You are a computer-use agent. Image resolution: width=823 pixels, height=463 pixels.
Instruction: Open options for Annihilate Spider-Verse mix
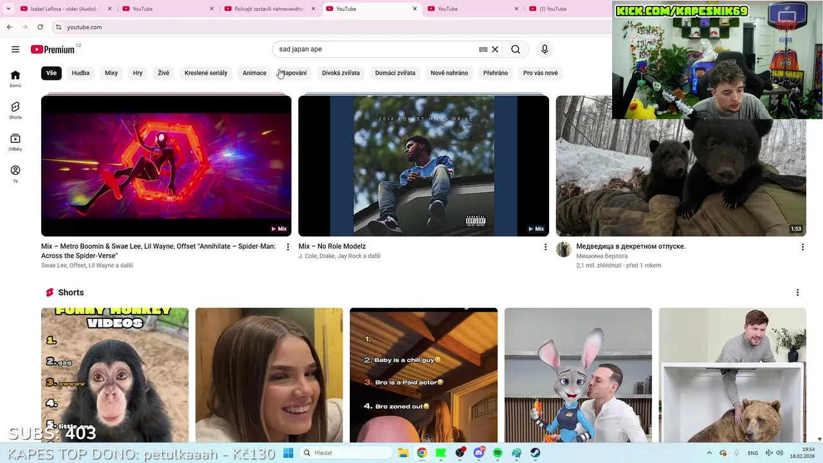(288, 247)
